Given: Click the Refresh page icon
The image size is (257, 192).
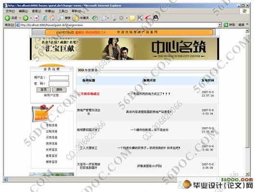Looking at the screenshot, I should [44, 18].
